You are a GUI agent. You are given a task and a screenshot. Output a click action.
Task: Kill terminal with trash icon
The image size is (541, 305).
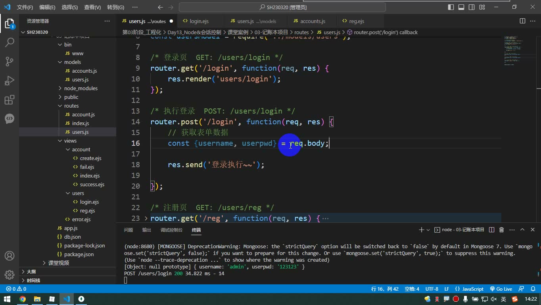point(501,230)
